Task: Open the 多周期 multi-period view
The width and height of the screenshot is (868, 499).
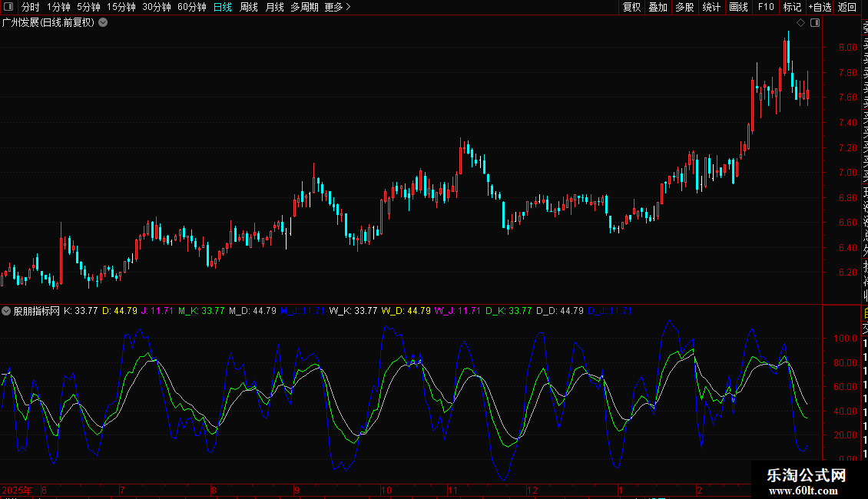Action: 304,7
